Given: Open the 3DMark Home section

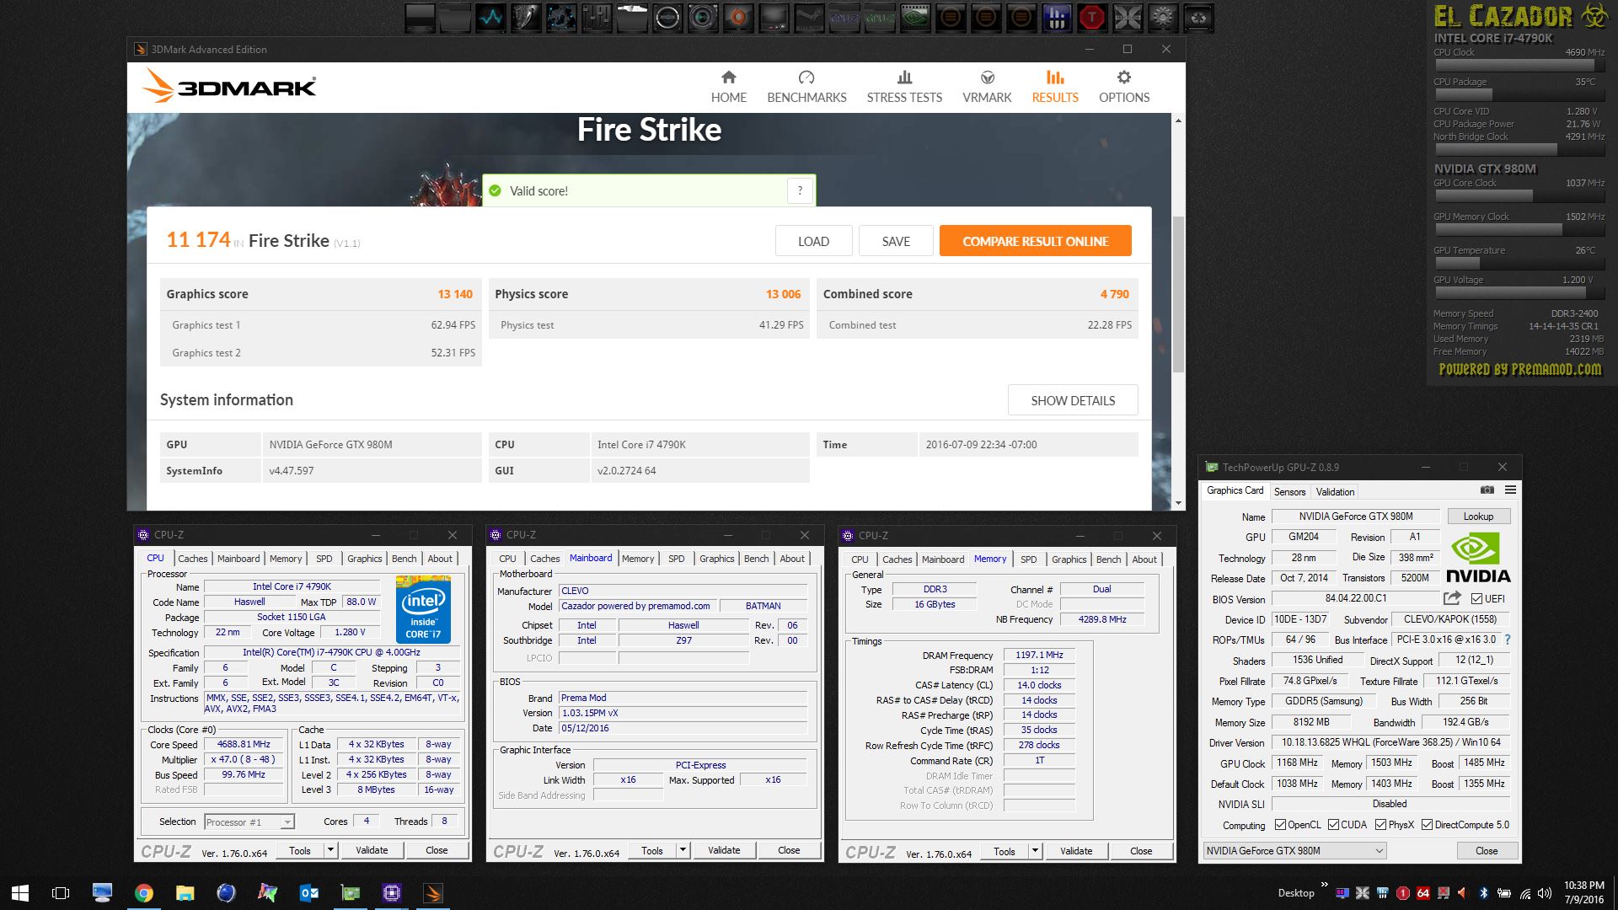Looking at the screenshot, I should (728, 87).
